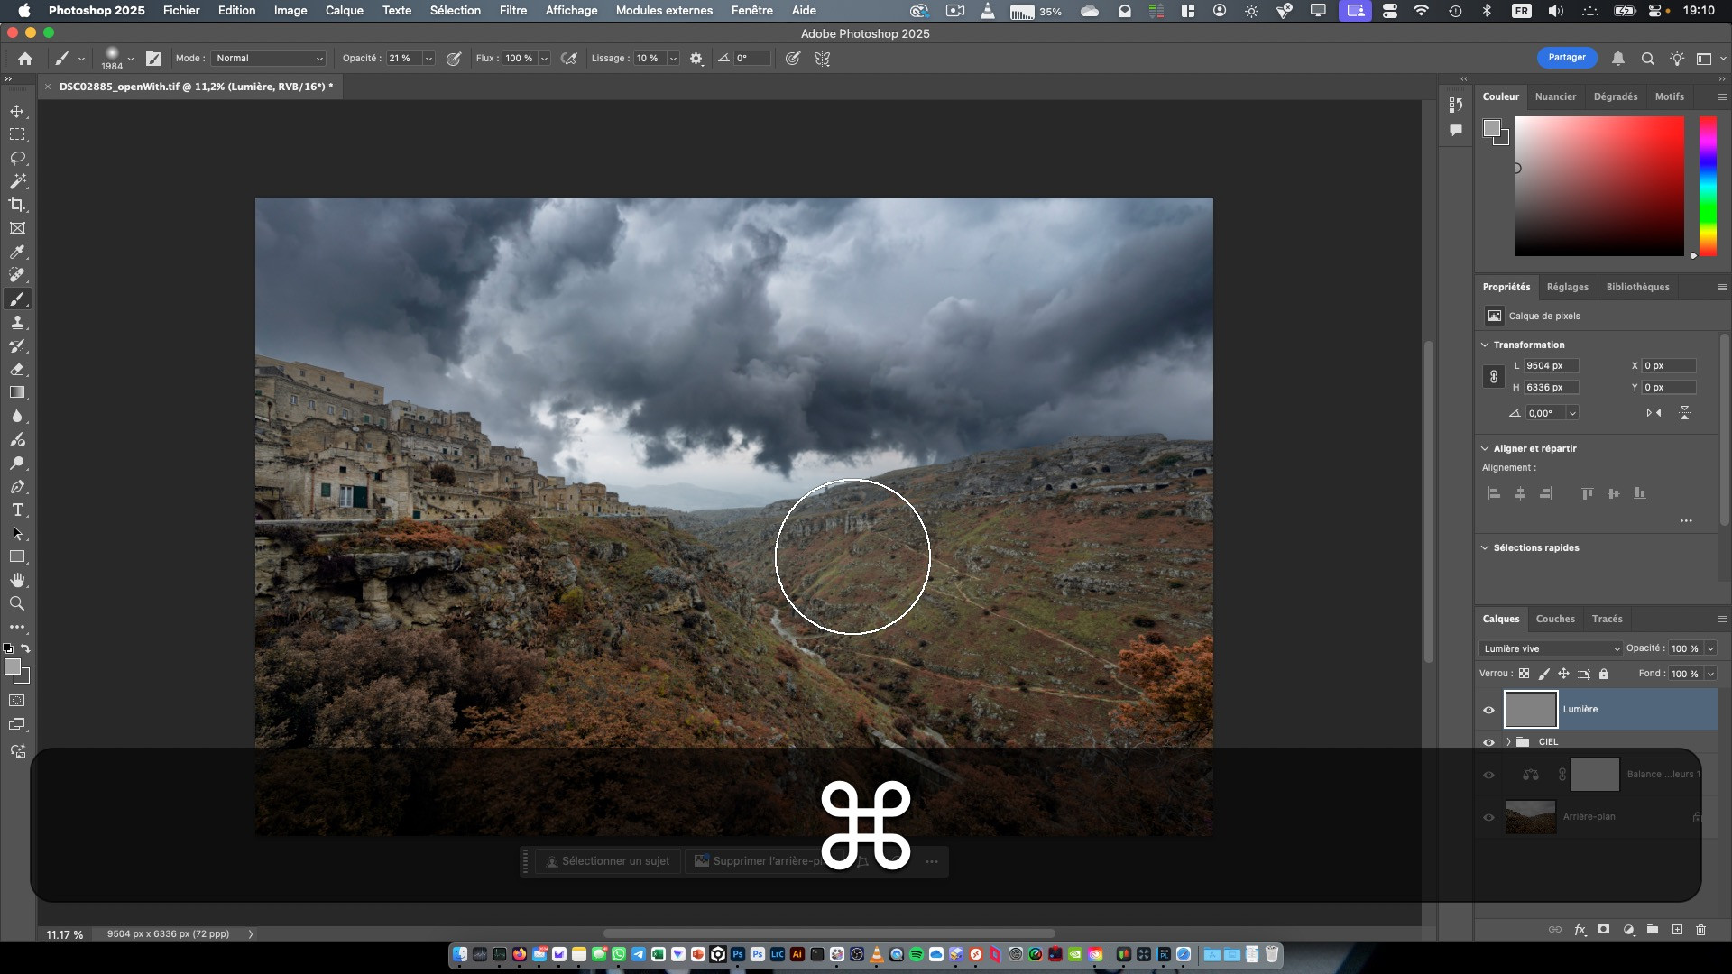The width and height of the screenshot is (1732, 974).
Task: Select the Lumière layer thumbnail
Action: (1531, 710)
